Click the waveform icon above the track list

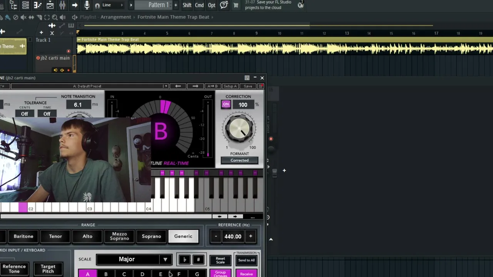(52, 26)
